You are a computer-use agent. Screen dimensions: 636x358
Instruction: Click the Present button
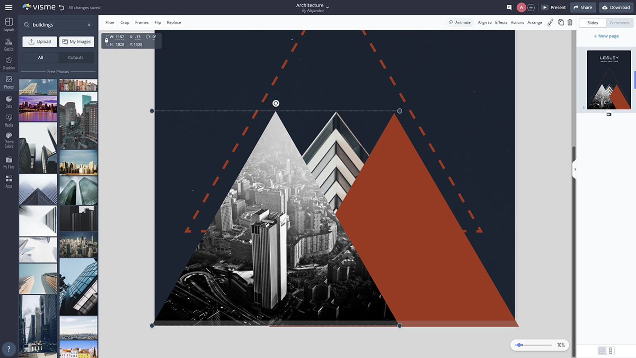pyautogui.click(x=554, y=7)
